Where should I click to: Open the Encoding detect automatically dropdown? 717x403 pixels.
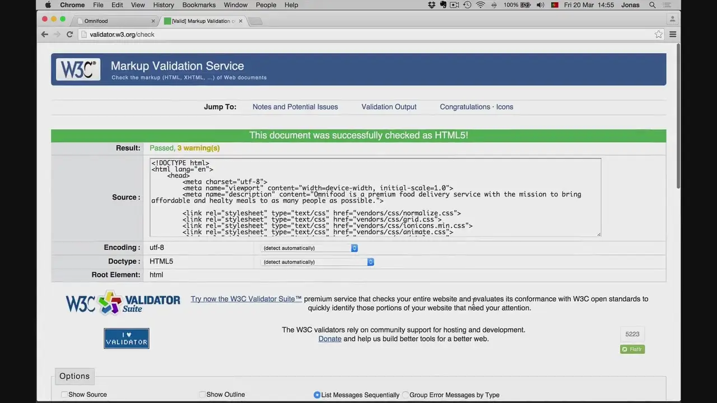click(309, 248)
